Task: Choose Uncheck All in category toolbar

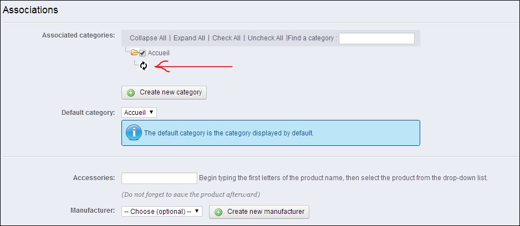Action: click(x=266, y=38)
